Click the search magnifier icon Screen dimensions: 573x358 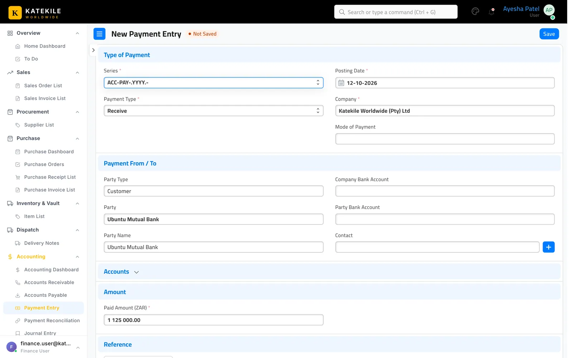342,12
